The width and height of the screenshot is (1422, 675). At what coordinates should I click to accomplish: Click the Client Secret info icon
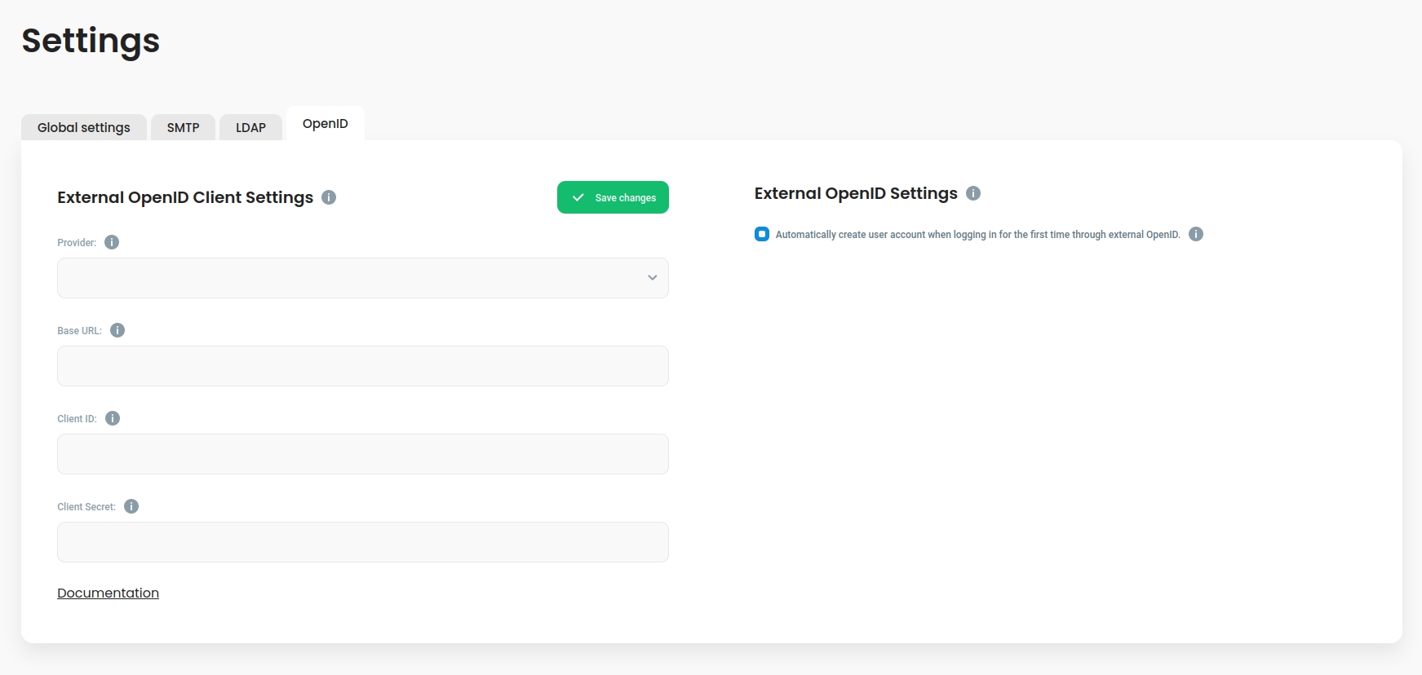[x=131, y=506]
